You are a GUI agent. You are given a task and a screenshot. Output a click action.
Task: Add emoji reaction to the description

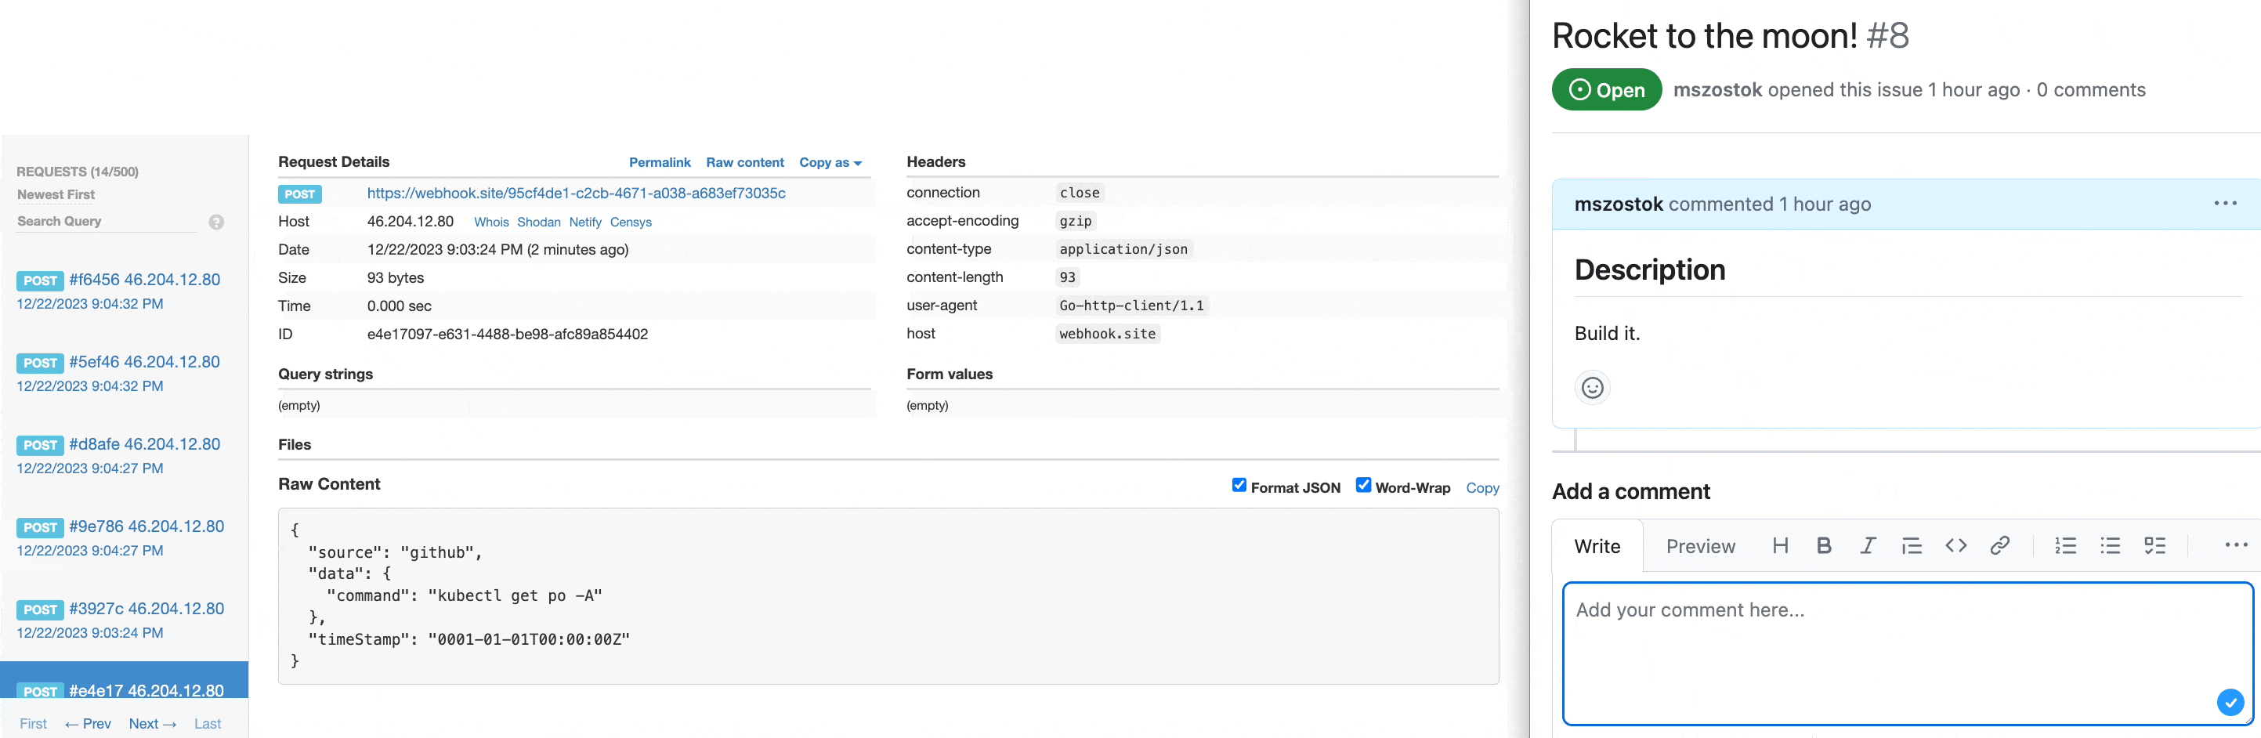[1592, 388]
